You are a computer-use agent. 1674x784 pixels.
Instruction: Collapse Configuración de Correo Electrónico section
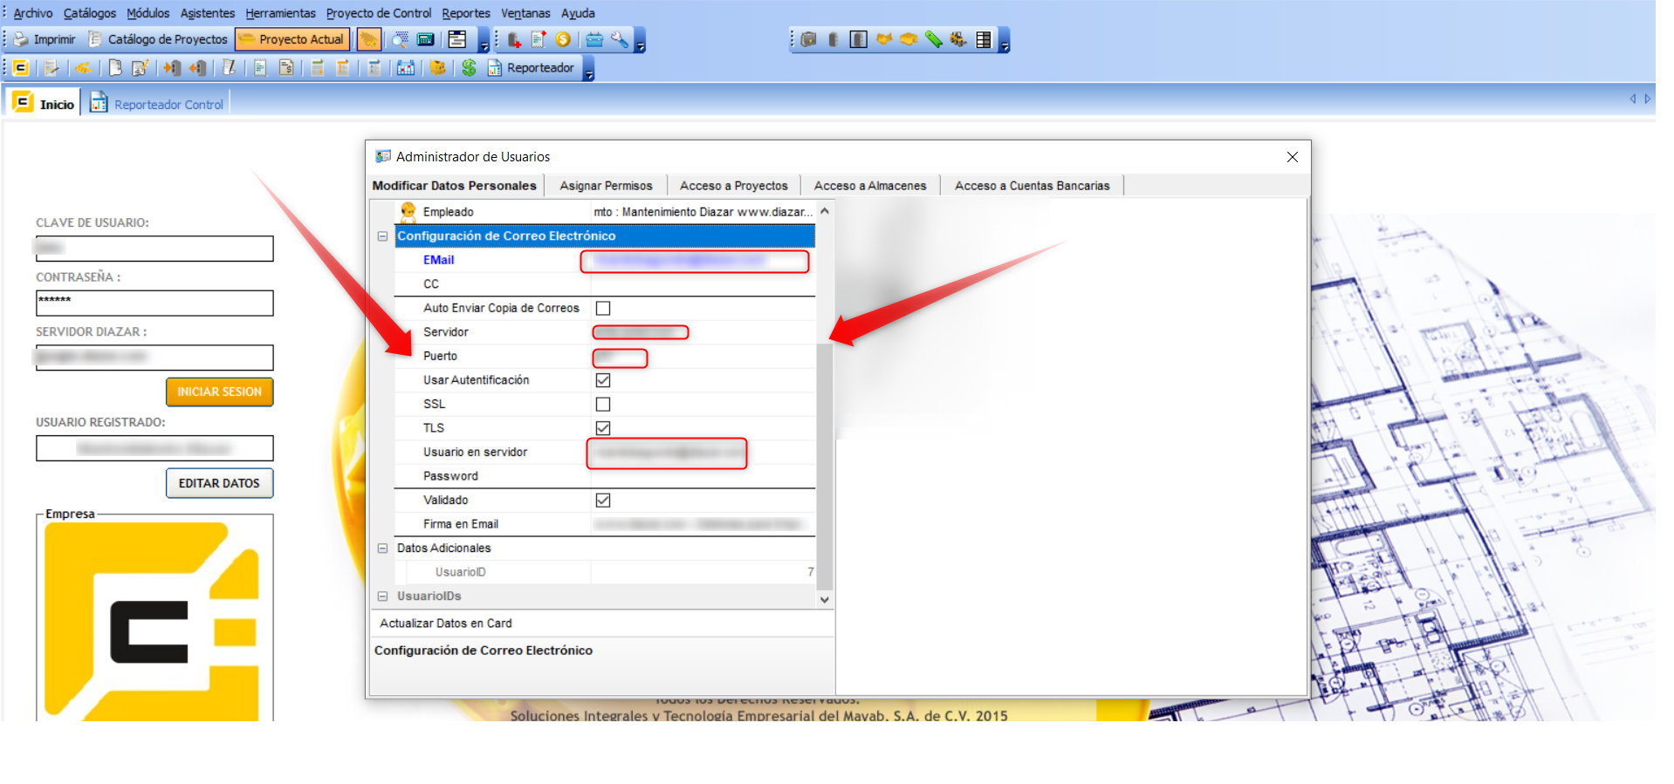tap(382, 236)
